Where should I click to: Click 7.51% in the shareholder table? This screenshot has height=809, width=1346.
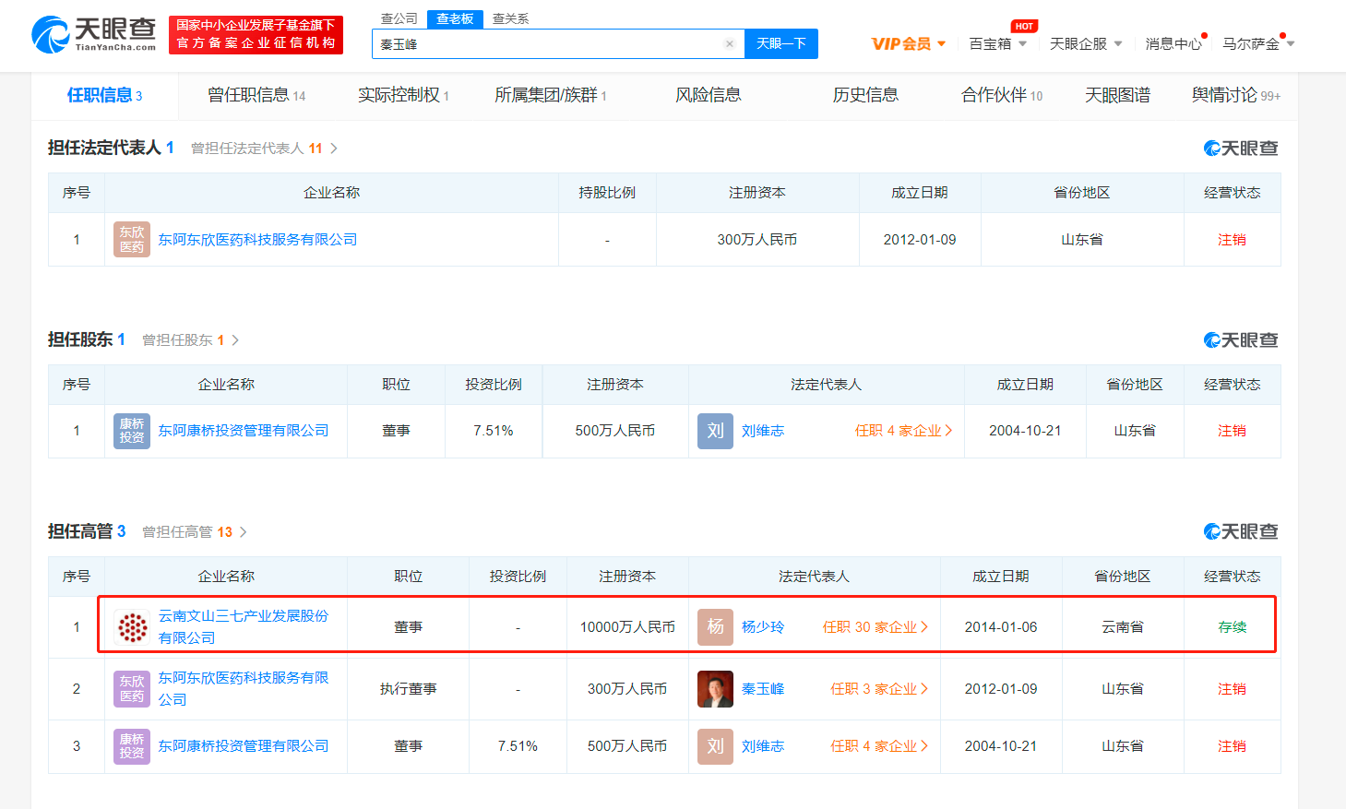click(x=494, y=431)
